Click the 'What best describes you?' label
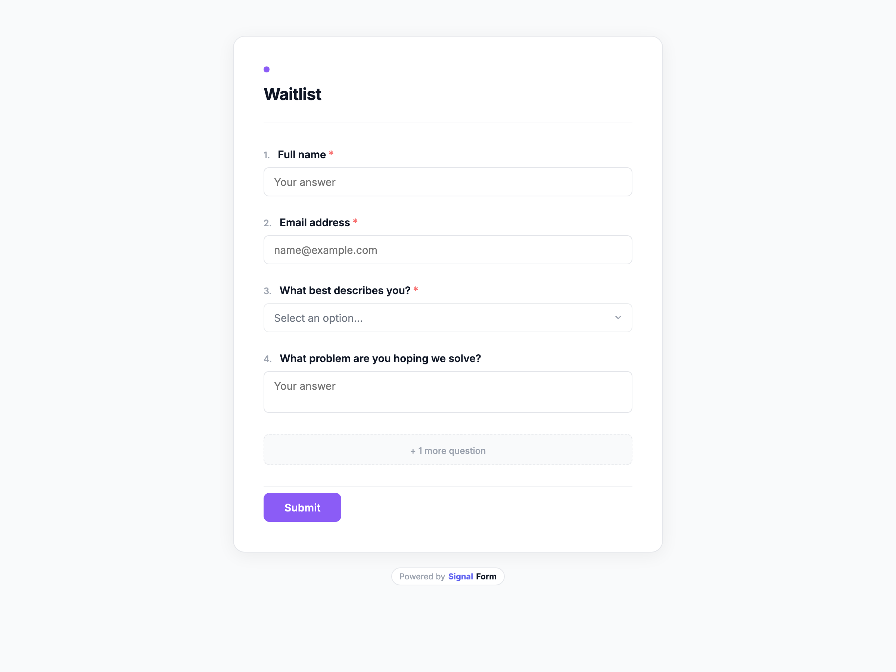The width and height of the screenshot is (896, 672). pyautogui.click(x=345, y=291)
